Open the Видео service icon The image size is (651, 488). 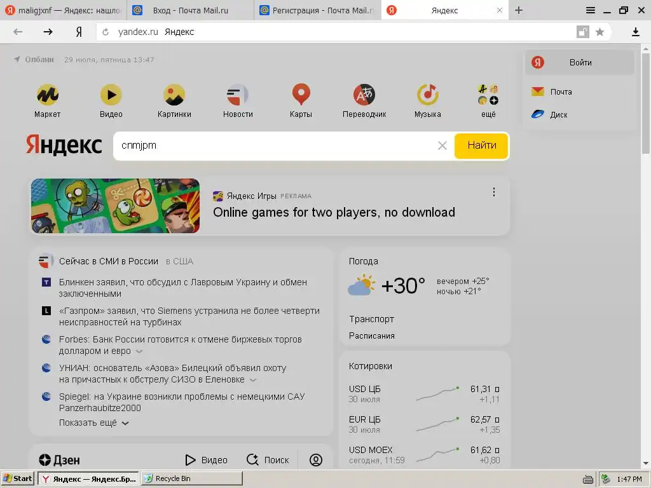111,95
